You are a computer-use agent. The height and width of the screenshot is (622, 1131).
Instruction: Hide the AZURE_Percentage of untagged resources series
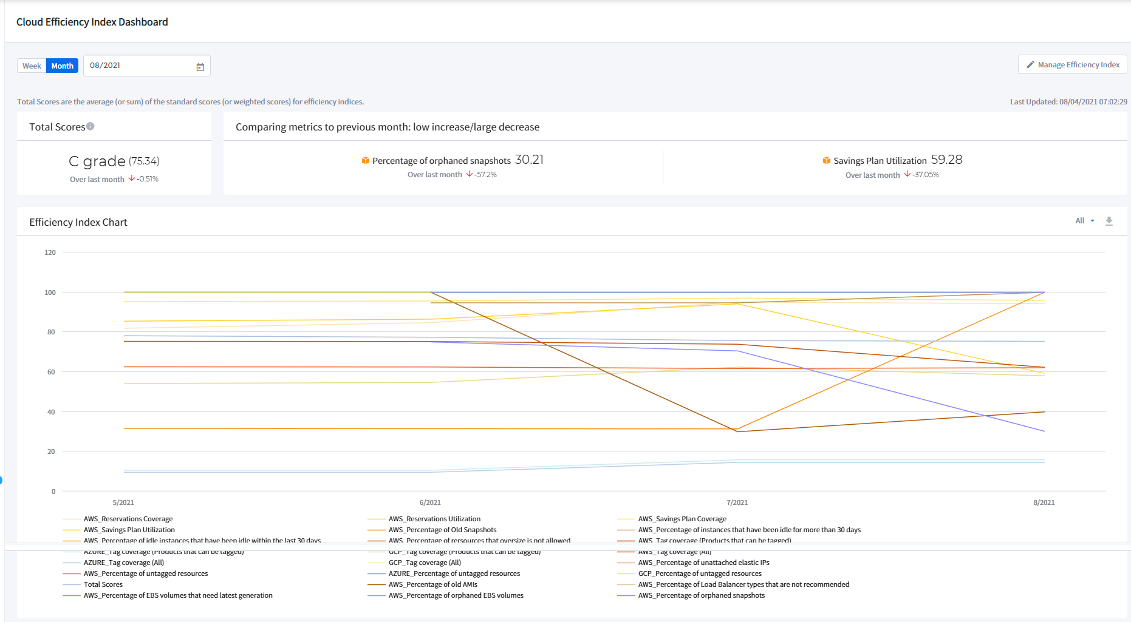pyautogui.click(x=454, y=573)
